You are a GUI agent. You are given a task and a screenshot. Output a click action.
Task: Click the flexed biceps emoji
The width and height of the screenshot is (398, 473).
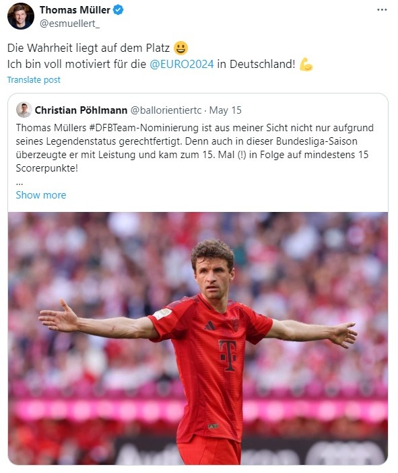coord(306,64)
